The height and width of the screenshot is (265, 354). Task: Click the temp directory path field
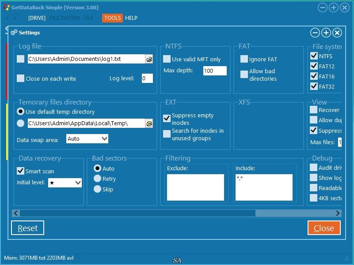86,123
